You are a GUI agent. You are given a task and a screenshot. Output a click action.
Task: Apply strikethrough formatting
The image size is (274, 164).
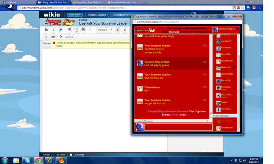53,37
